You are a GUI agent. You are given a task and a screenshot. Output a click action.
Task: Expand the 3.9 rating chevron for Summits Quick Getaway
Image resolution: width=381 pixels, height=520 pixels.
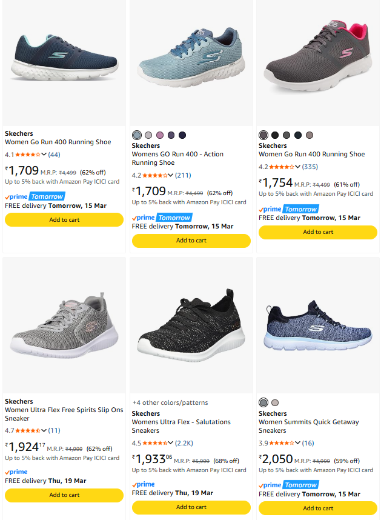297,443
